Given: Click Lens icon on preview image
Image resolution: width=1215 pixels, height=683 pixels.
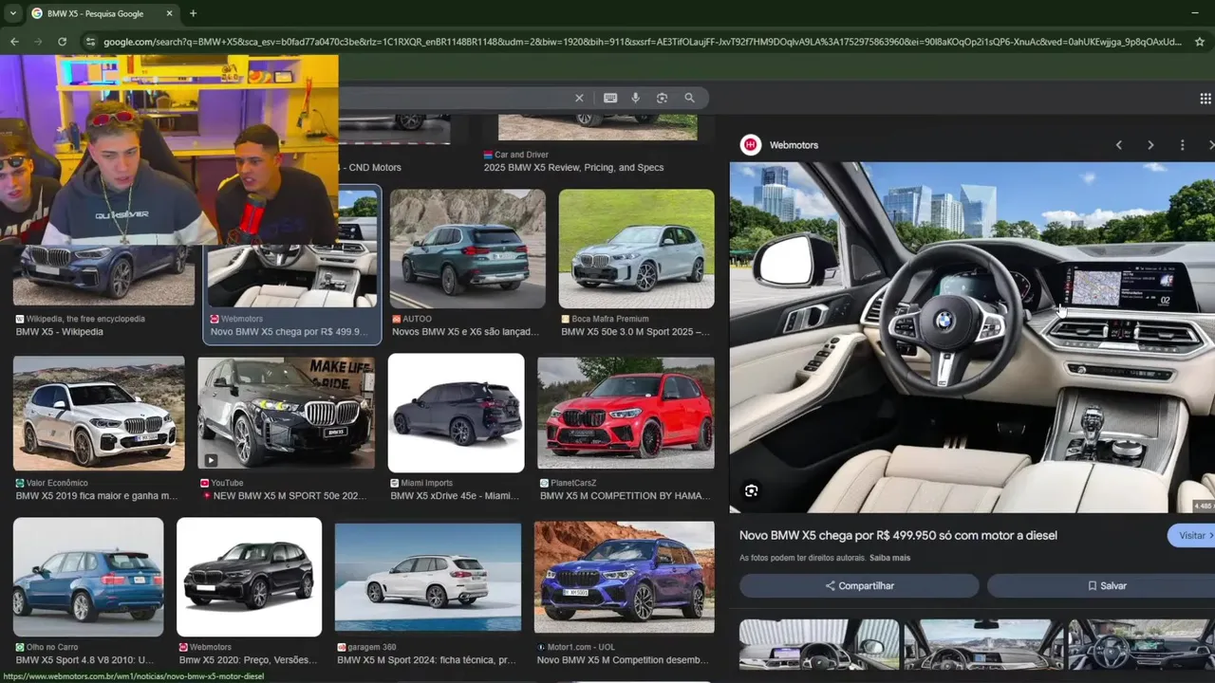Looking at the screenshot, I should pos(751,490).
